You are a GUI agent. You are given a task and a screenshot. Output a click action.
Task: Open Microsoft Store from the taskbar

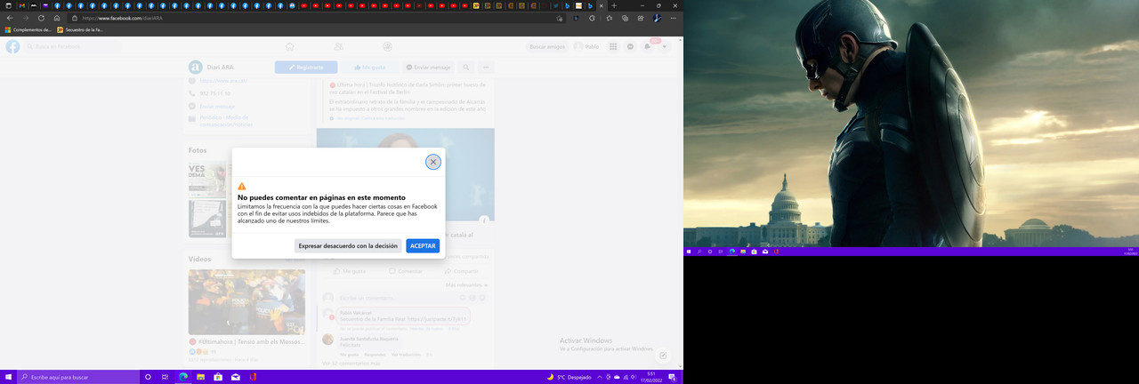click(218, 377)
